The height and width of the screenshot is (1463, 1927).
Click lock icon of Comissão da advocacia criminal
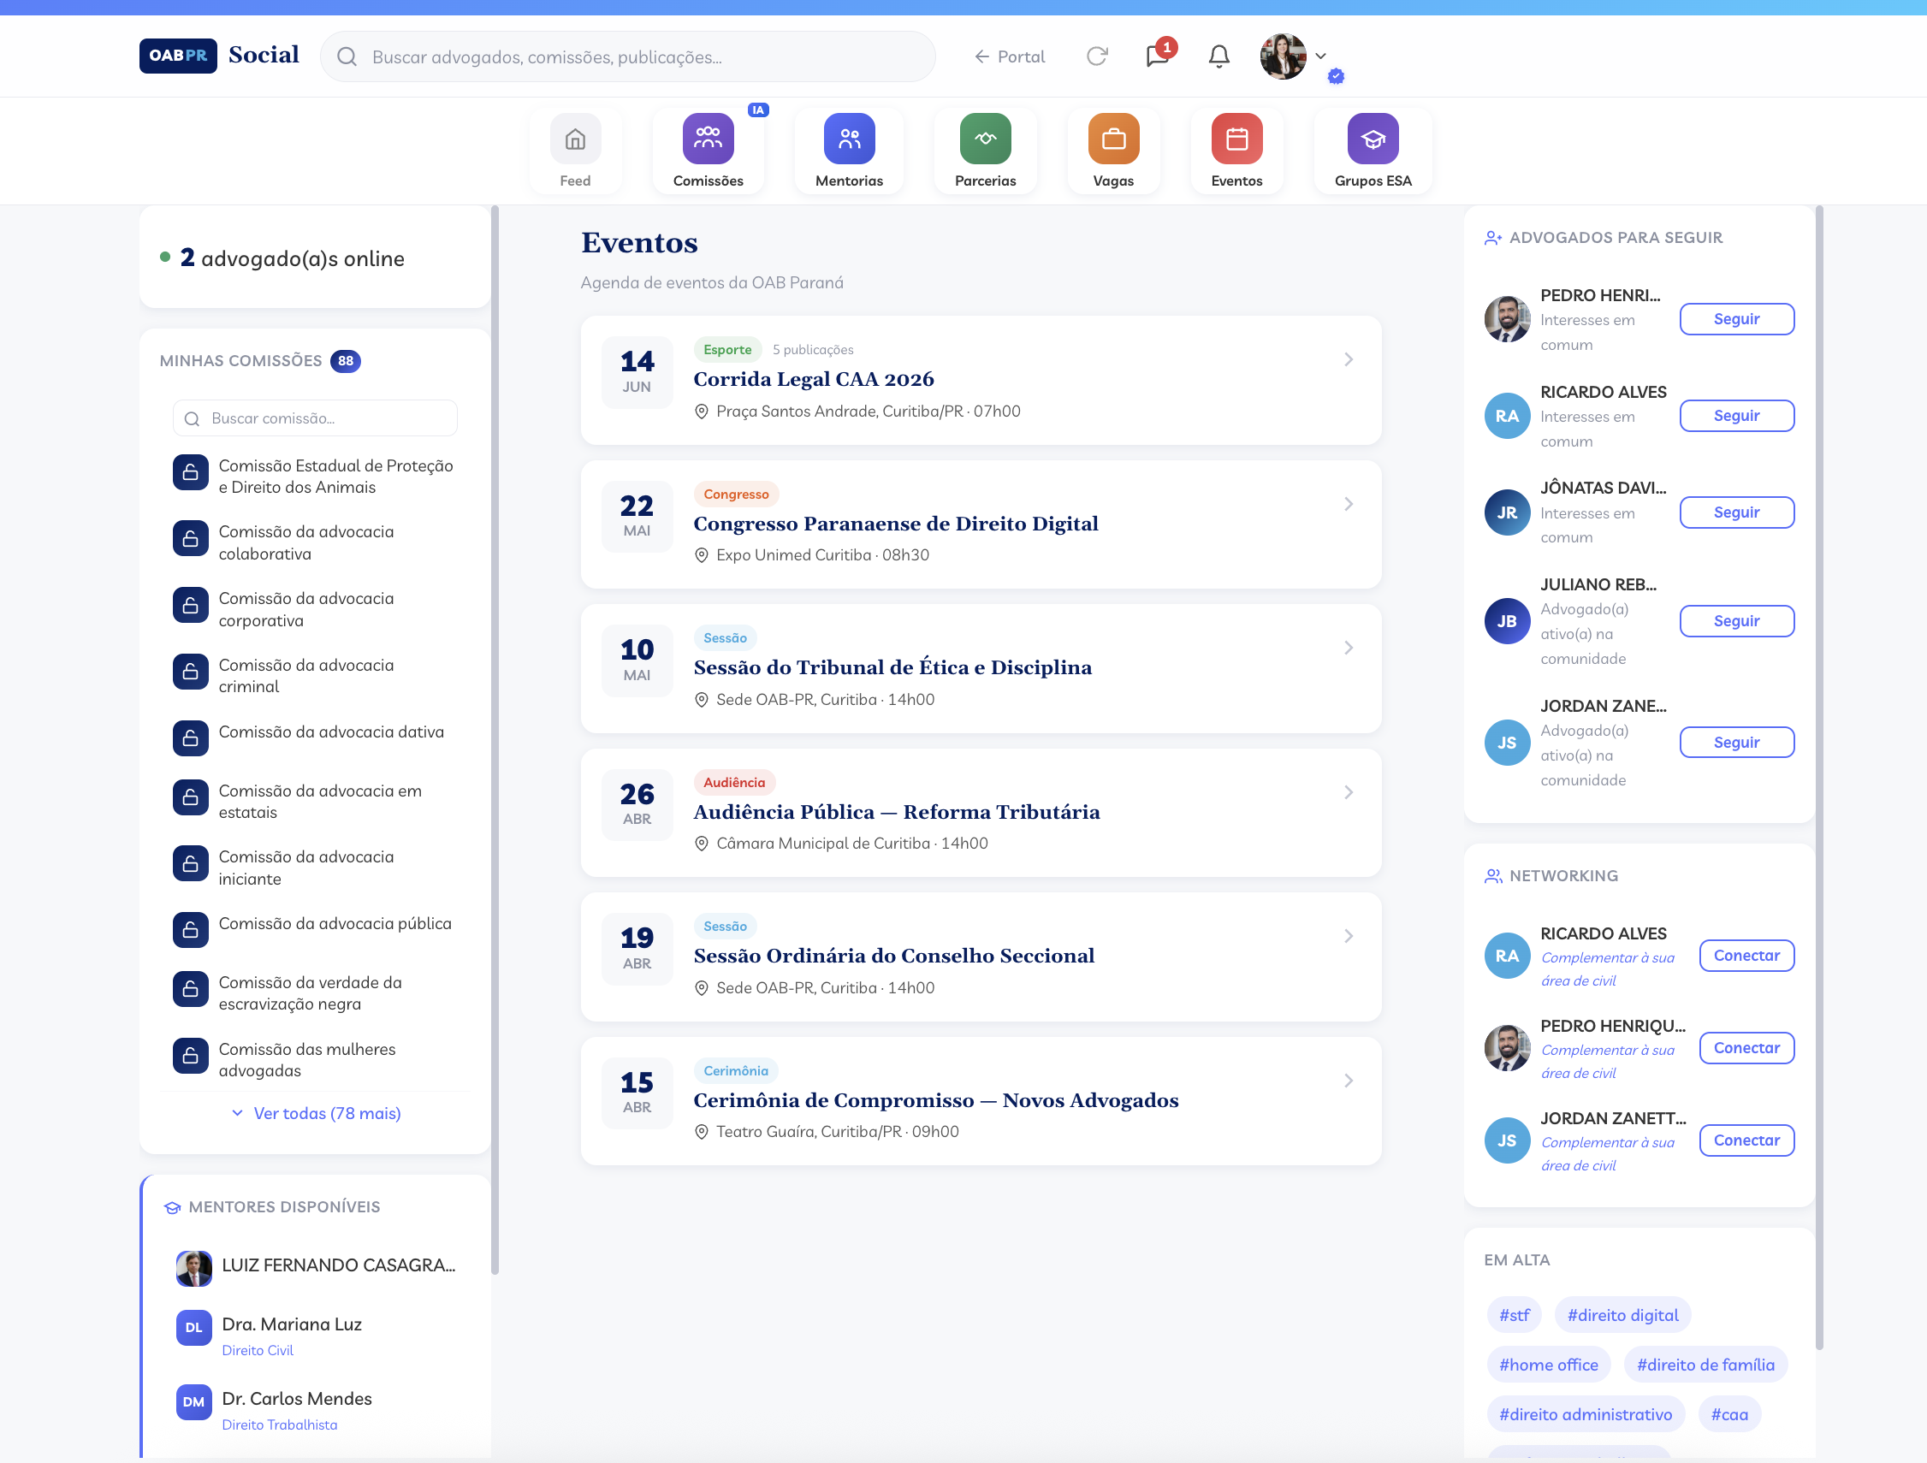point(190,672)
